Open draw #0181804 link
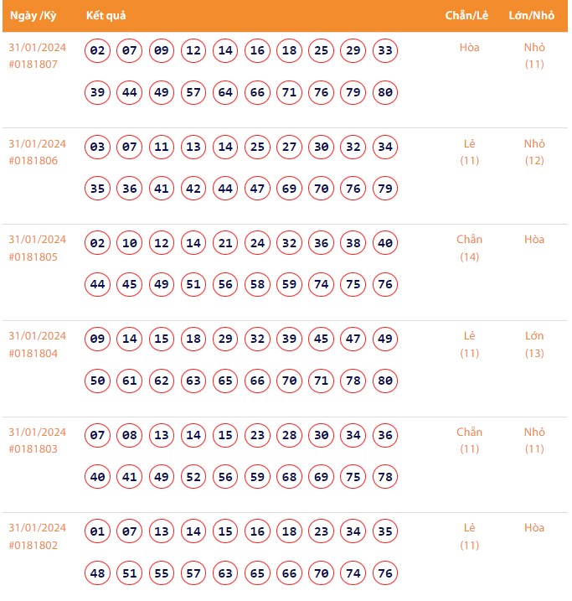 tap(33, 353)
